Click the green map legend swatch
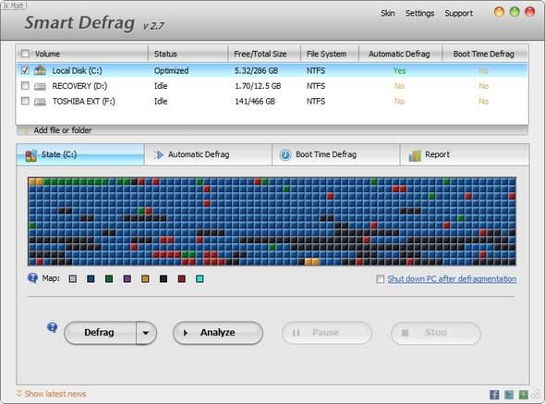This screenshot has width=545, height=404. pos(109,278)
